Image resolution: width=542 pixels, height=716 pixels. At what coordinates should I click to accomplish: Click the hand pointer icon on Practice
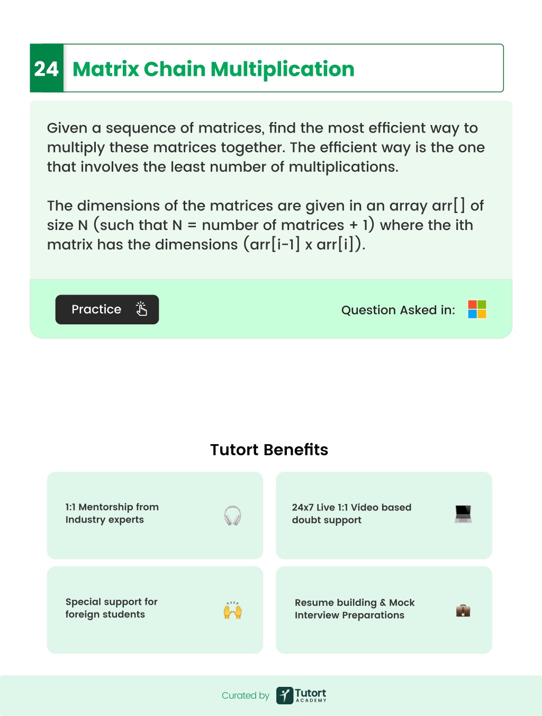(141, 309)
